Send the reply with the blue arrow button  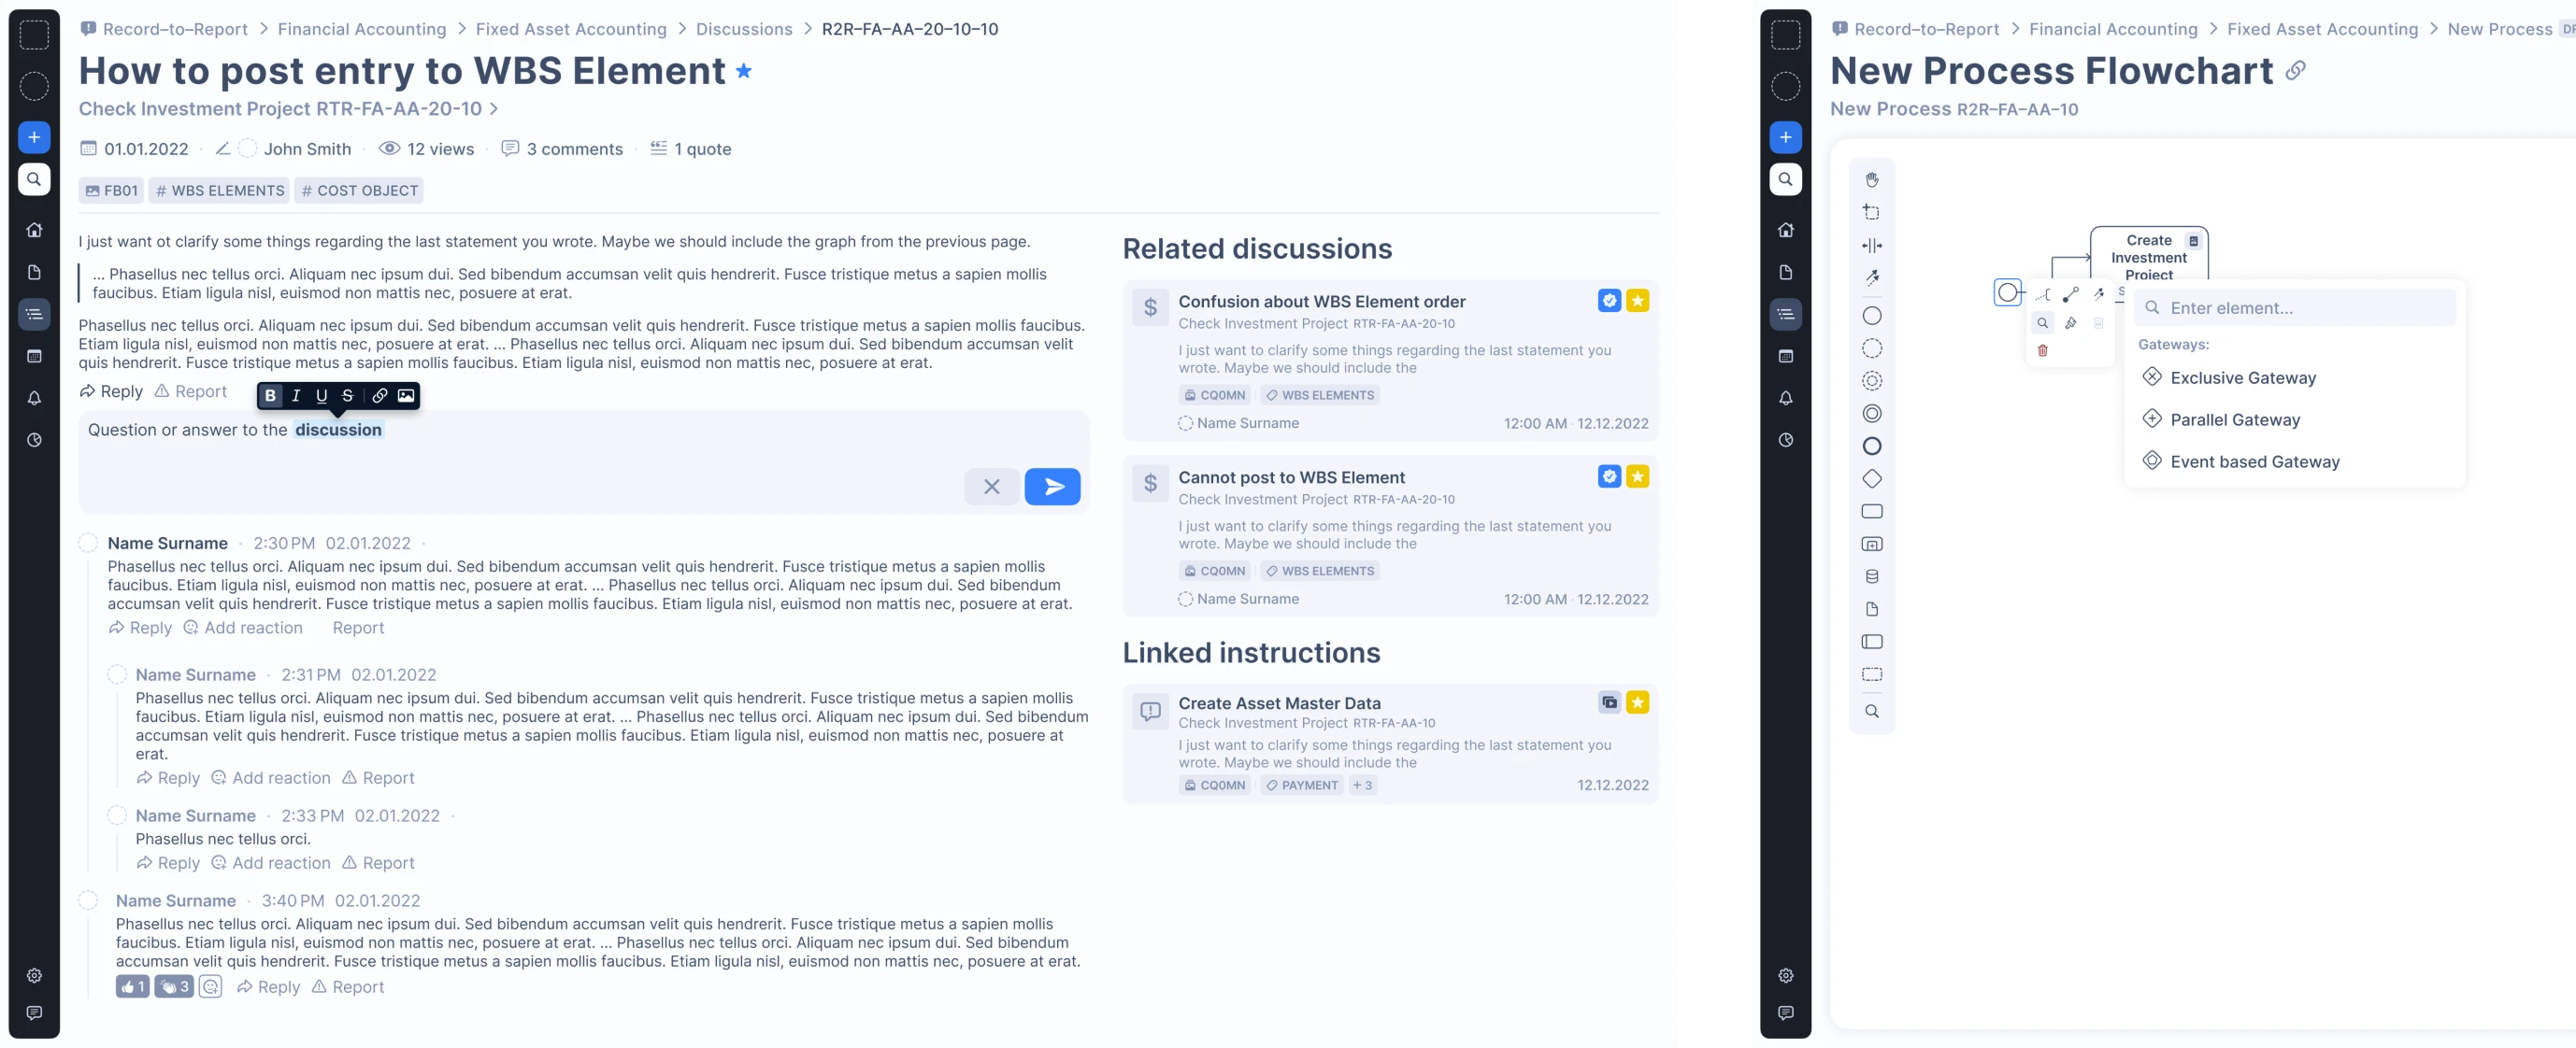(x=1052, y=487)
